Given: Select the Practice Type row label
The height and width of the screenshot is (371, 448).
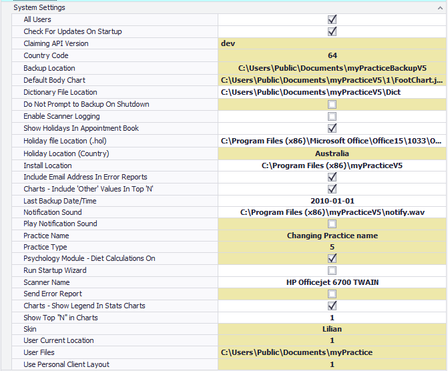Looking at the screenshot, I should click(x=45, y=247).
